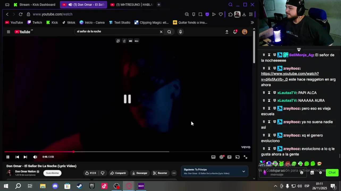Search tabs with the browser title bar magnifier

click(x=230, y=5)
